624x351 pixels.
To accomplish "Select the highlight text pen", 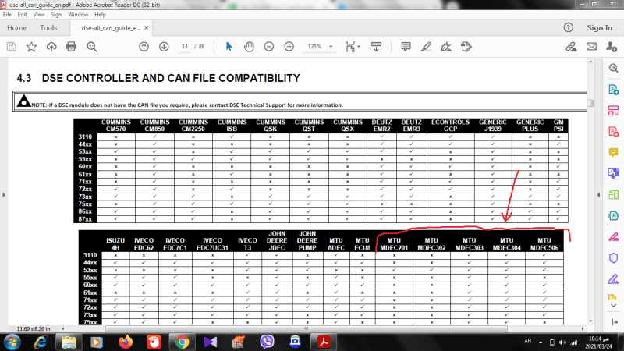I will point(426,47).
